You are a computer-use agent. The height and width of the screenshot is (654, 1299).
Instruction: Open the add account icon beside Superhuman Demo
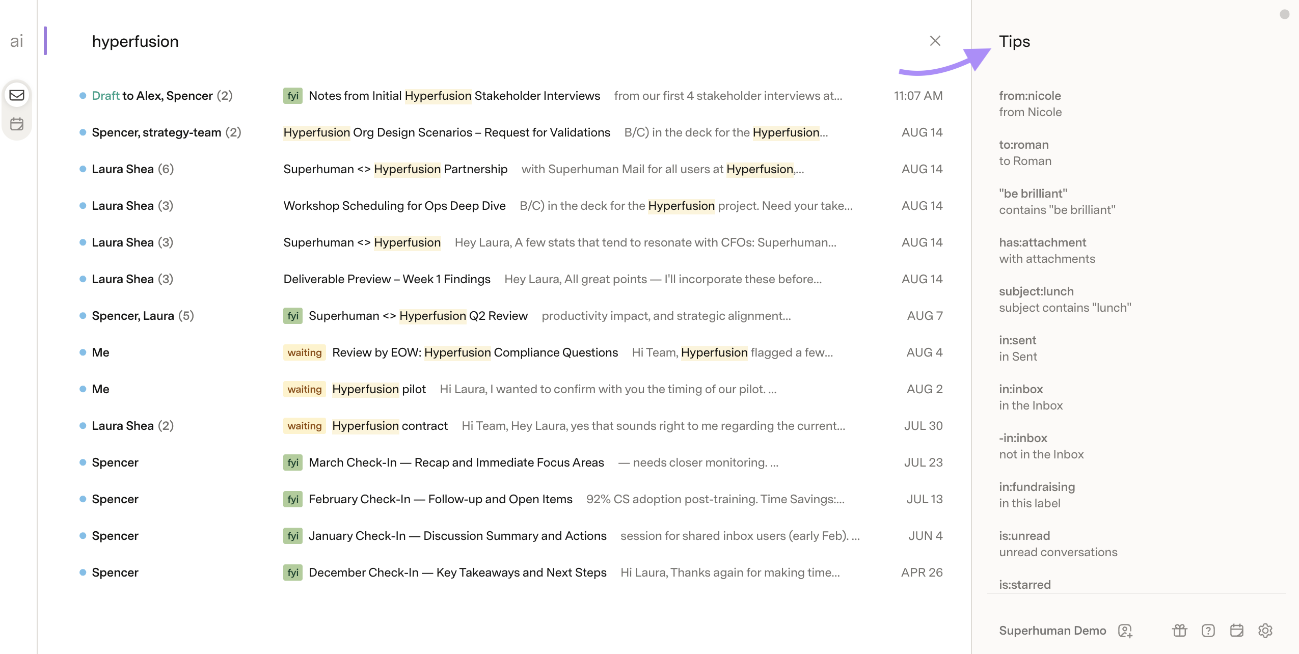pos(1125,631)
